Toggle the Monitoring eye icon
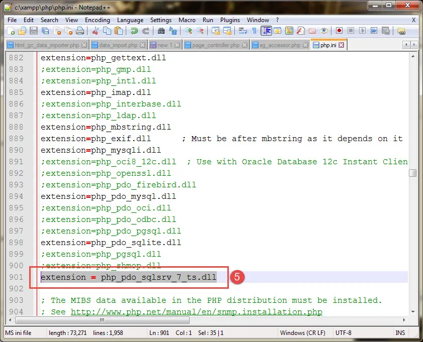The width and height of the screenshot is (423, 342). tap(324, 31)
